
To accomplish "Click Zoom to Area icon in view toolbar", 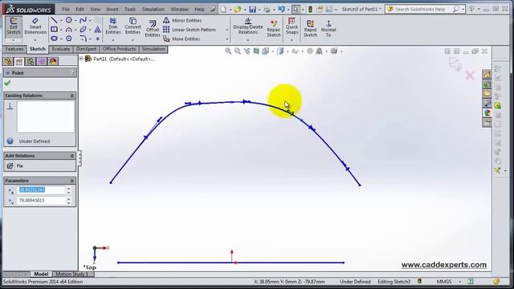I will 238,51.
